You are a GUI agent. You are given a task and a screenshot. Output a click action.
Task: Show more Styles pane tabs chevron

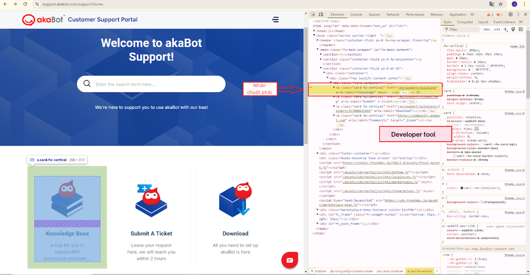[521, 22]
